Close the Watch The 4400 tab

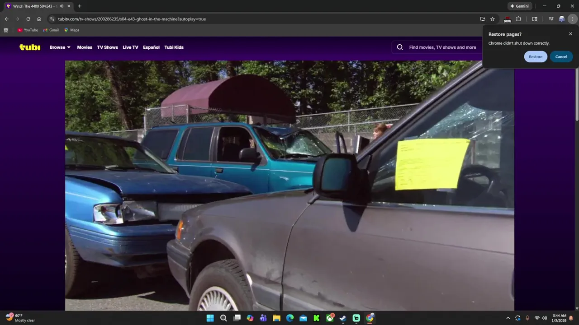[69, 6]
